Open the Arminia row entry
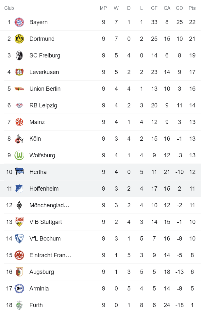The height and width of the screenshot is (314, 201). click(x=39, y=288)
